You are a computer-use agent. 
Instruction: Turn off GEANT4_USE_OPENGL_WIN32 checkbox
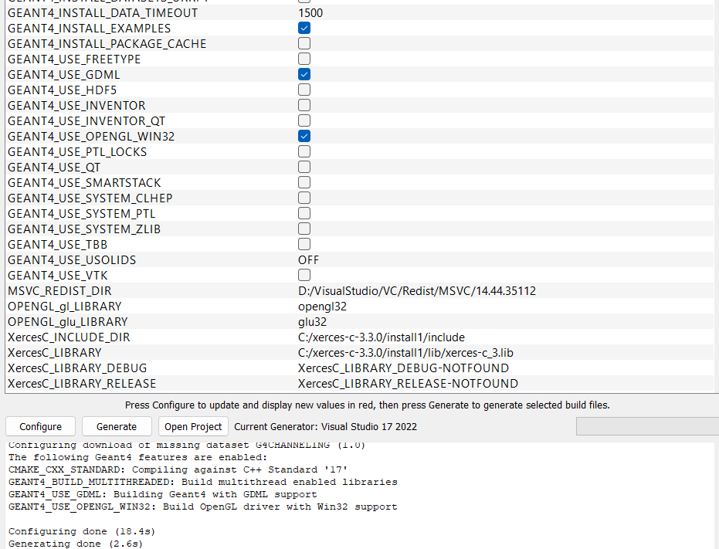pyautogui.click(x=304, y=137)
